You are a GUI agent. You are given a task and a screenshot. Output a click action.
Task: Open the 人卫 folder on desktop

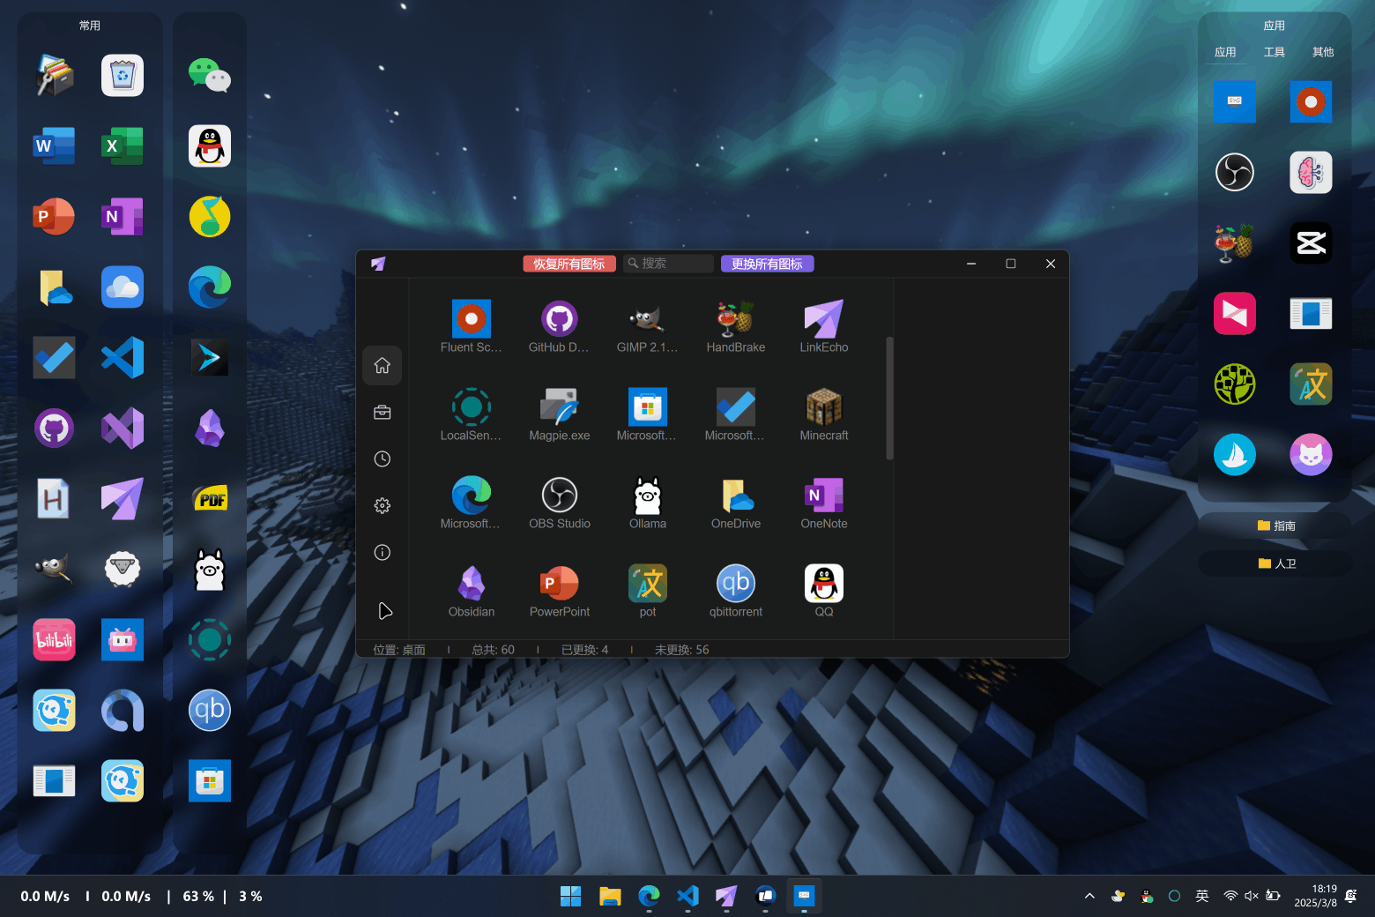[x=1275, y=563]
